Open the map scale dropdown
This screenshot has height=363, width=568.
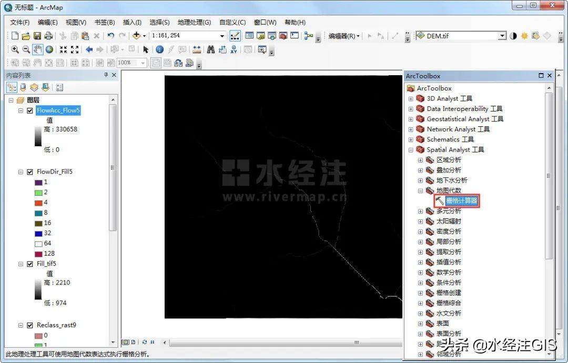222,36
